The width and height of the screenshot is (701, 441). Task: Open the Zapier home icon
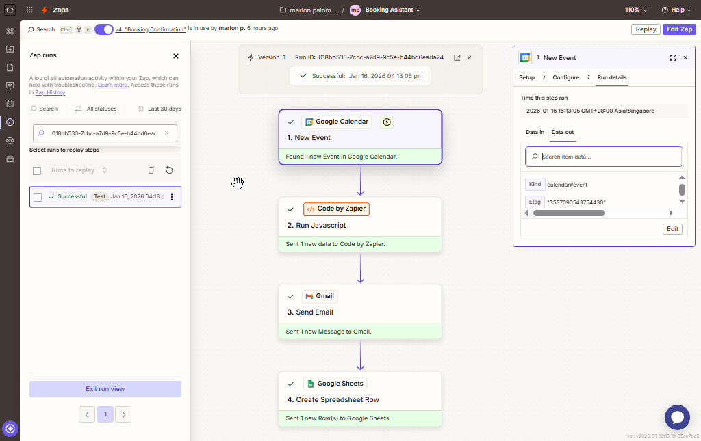[x=10, y=10]
